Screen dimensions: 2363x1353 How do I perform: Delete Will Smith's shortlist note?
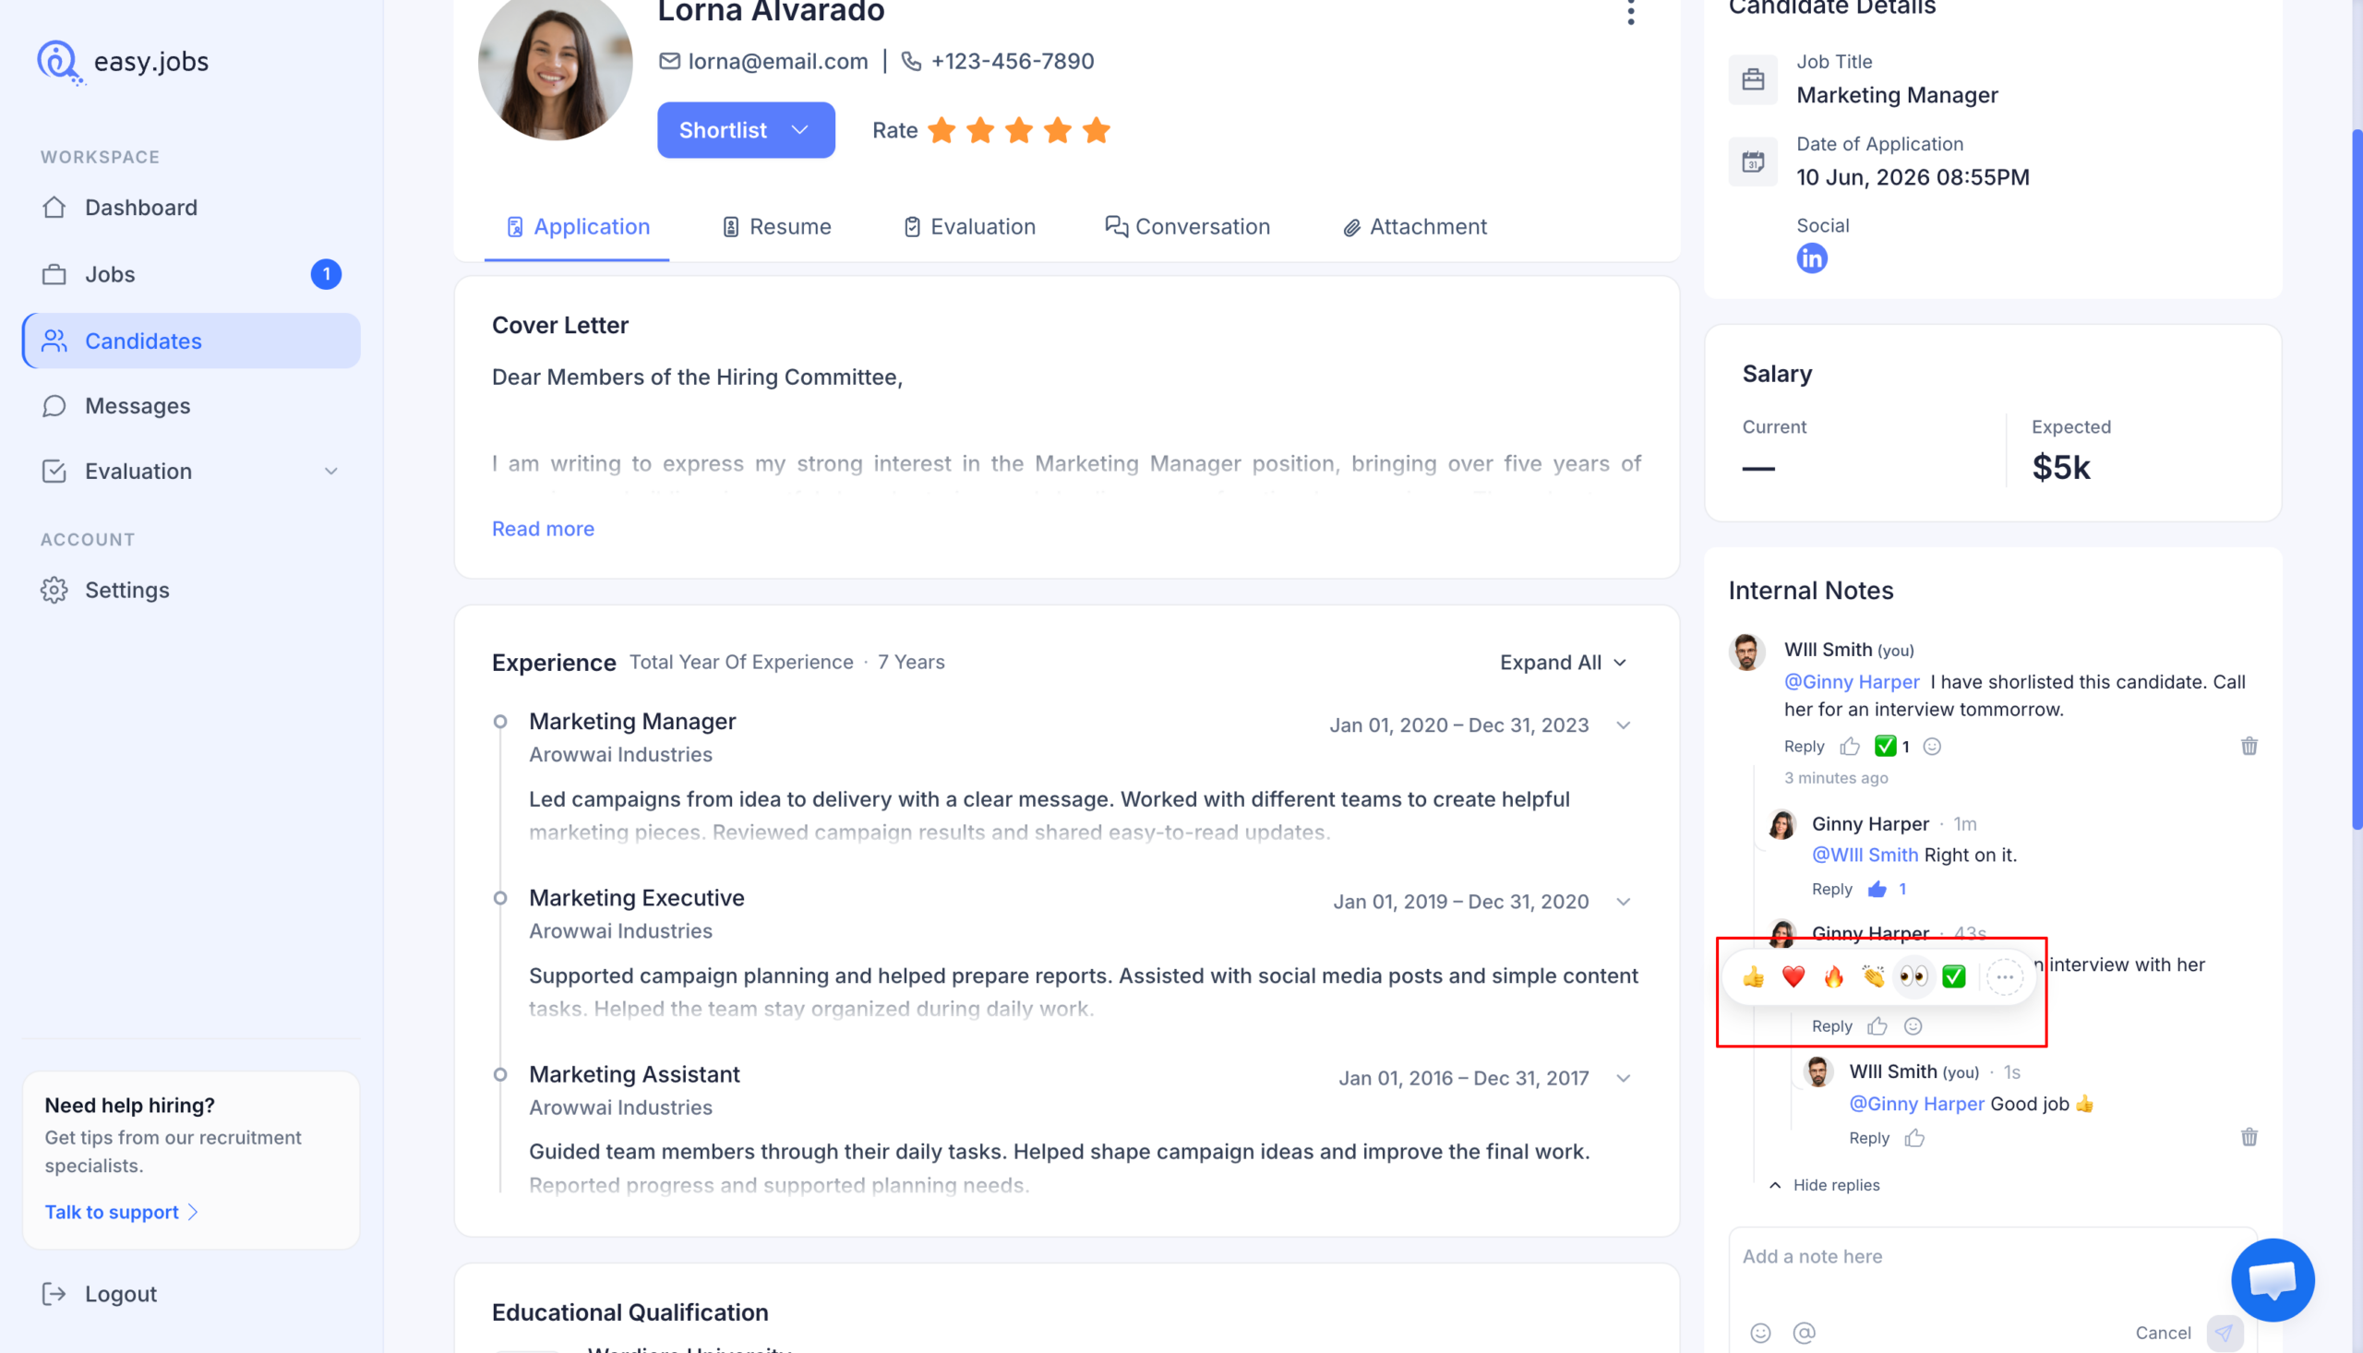tap(2249, 747)
